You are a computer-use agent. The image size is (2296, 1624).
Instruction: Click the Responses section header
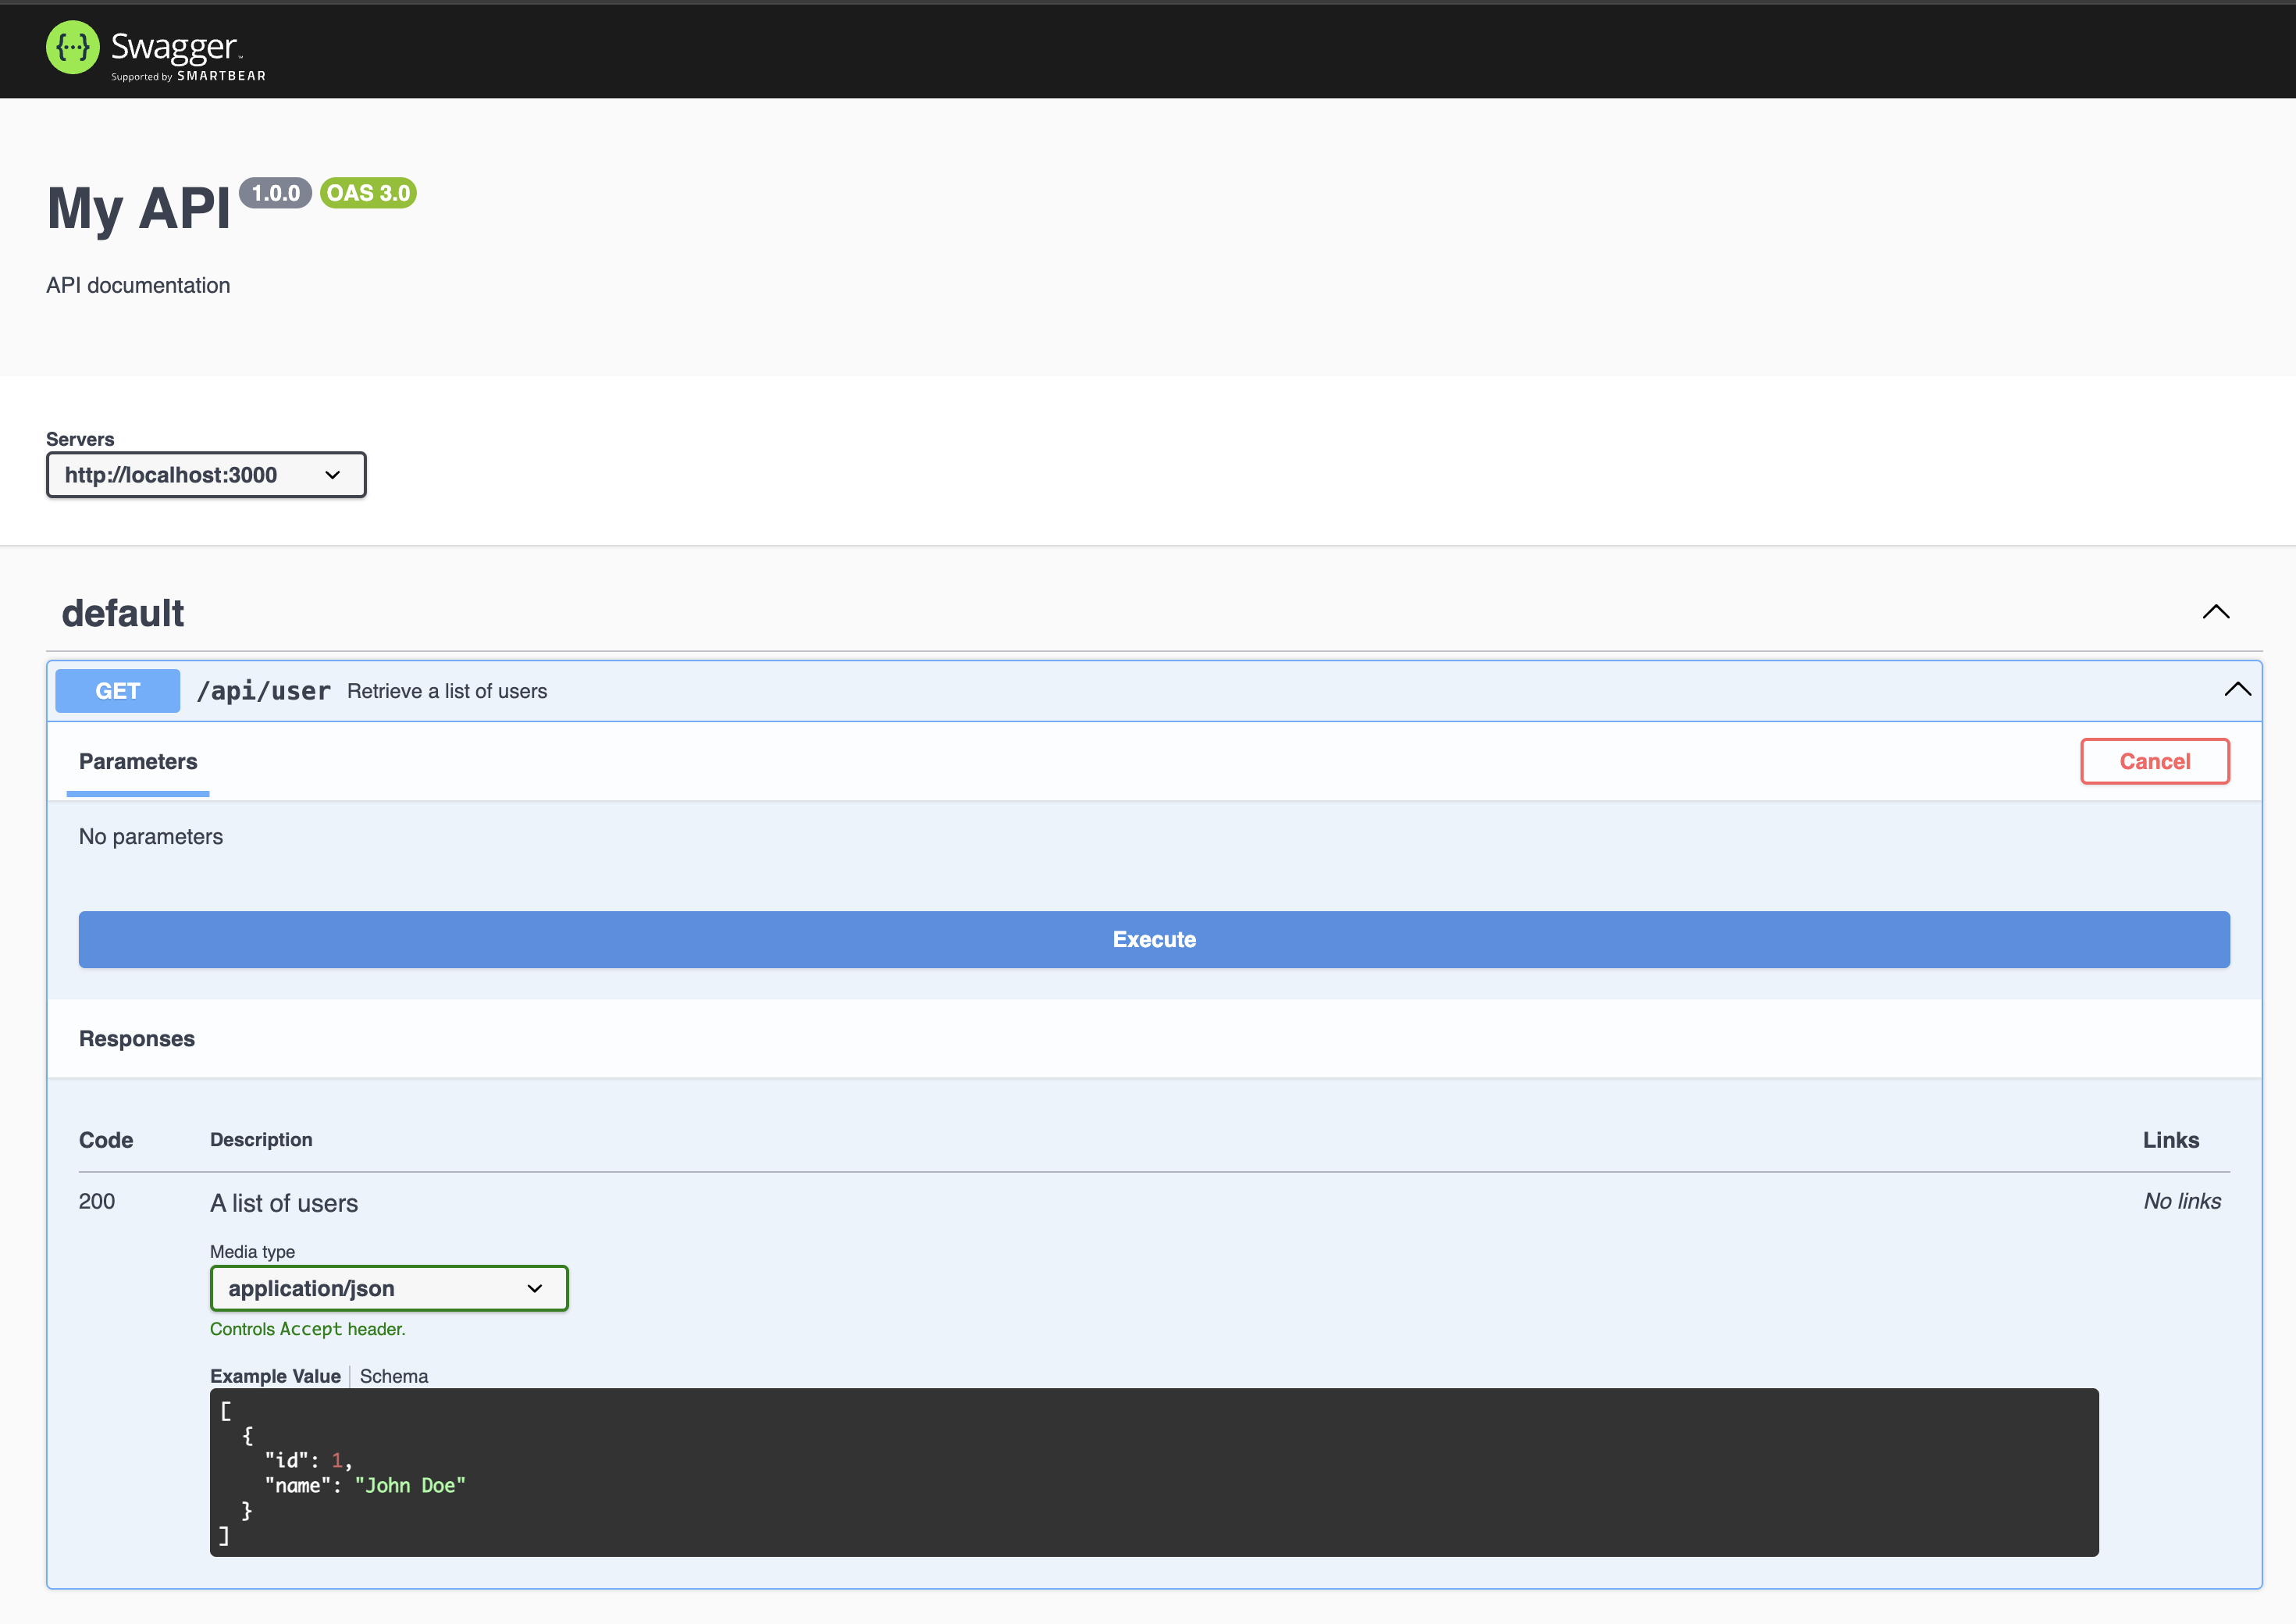137,1039
